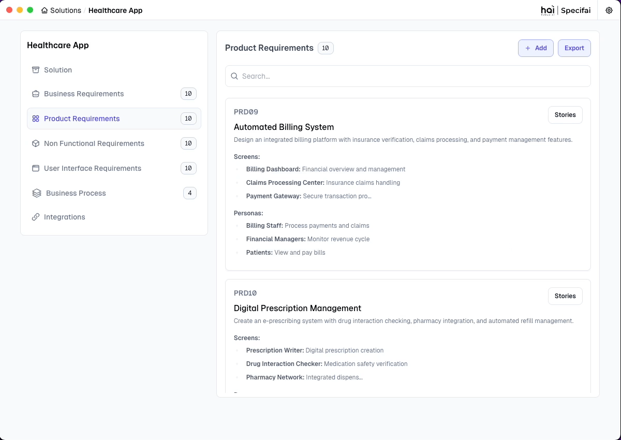Viewport: 621px width, 440px height.
Task: Select the Prescription Writer screen entry
Action: (315, 350)
